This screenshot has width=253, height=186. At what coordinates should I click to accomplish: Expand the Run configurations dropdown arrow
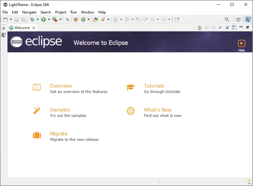(x=49, y=19)
